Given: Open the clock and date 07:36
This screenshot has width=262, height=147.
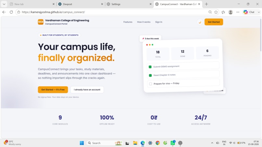Looking at the screenshot, I should coord(254,143).
